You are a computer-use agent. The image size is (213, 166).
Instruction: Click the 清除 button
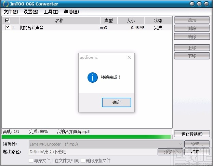point(192,36)
